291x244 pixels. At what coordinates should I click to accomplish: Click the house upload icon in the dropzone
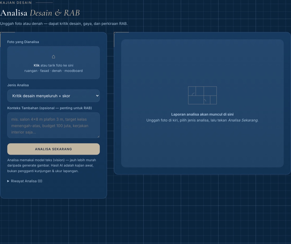coord(53,57)
